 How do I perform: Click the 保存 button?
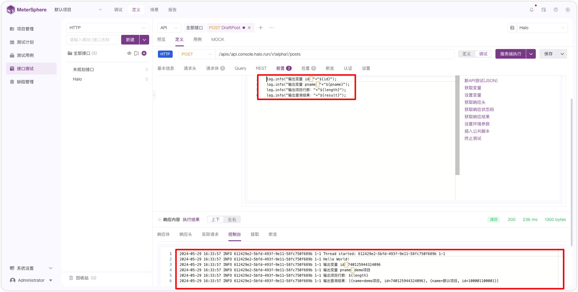point(548,54)
